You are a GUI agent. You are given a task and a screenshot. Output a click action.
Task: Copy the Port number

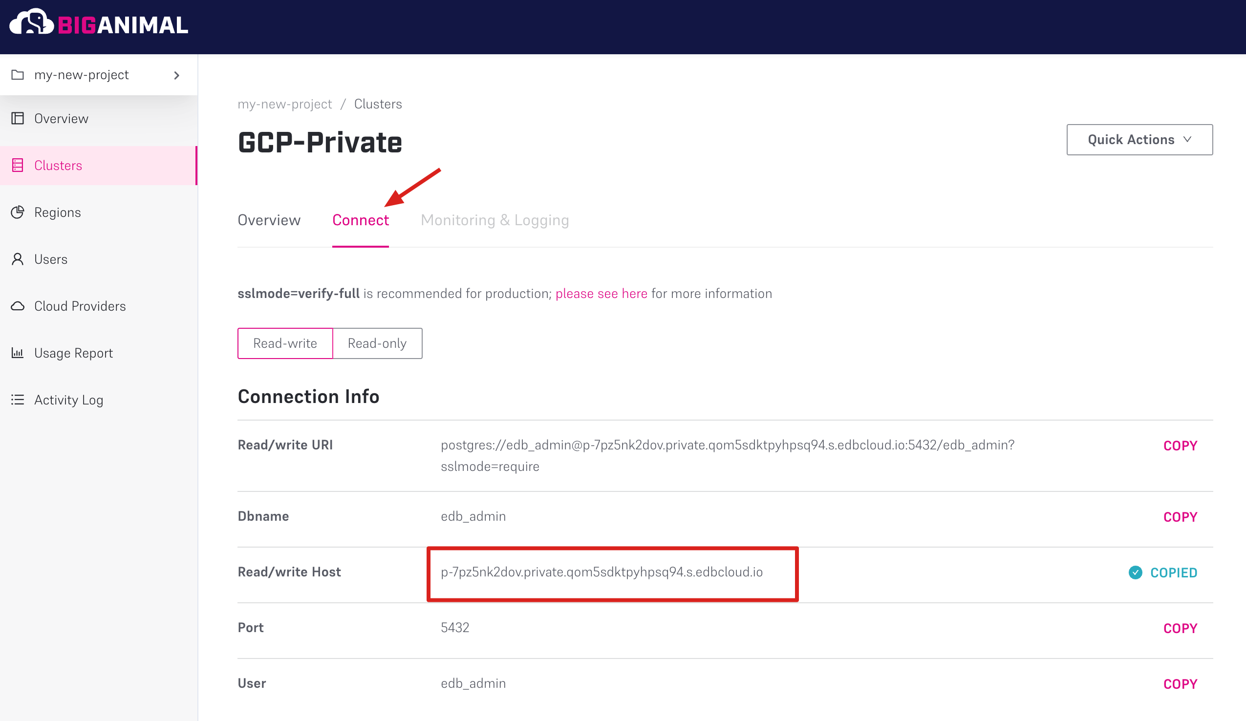1180,628
